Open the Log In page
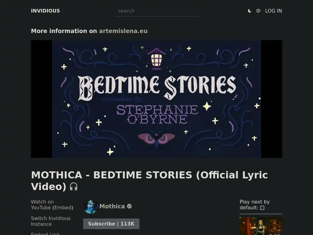 pos(274,11)
